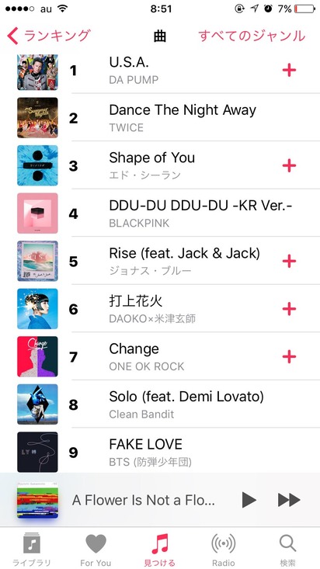Add Shape of You with plus icon
Screen dimensions: 320x569
click(289, 165)
